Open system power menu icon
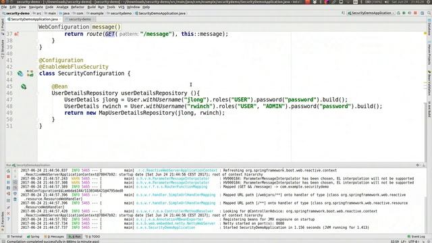The image size is (432, 243). (x=429, y=2)
